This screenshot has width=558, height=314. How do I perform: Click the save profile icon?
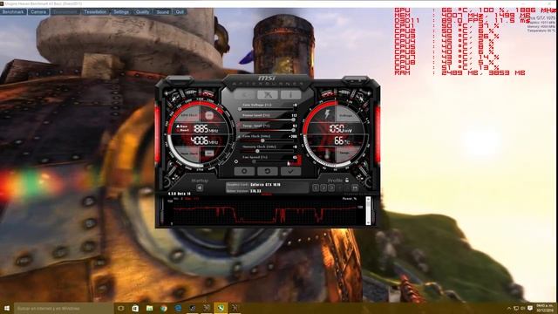(355, 188)
